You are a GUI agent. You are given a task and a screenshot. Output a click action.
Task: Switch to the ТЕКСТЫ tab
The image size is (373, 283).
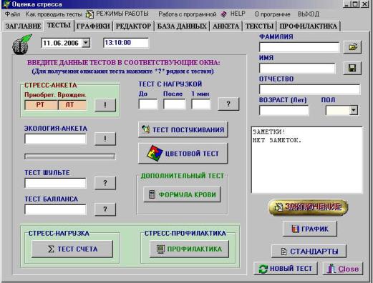pos(259,26)
